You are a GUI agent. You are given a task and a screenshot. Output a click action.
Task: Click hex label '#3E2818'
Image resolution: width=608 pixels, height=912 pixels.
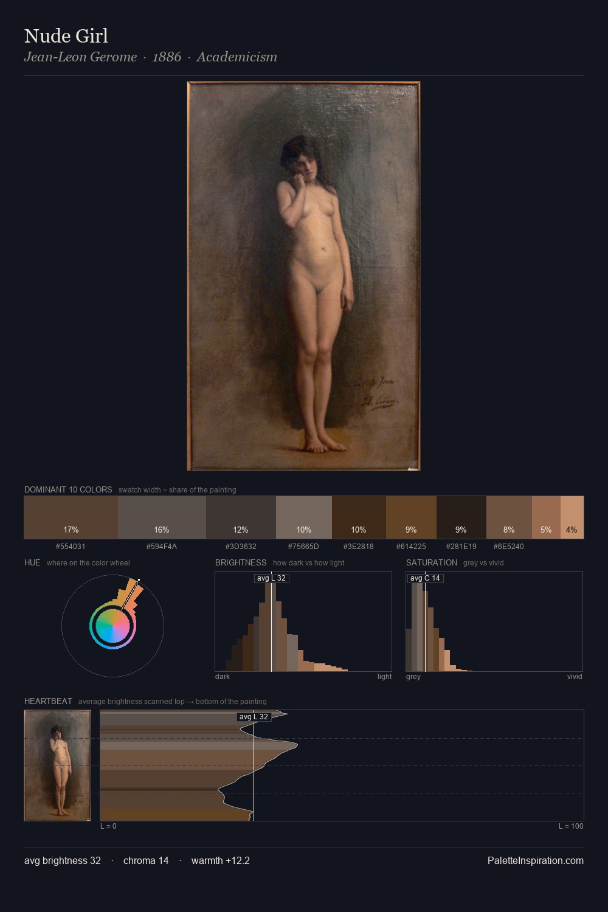359,547
